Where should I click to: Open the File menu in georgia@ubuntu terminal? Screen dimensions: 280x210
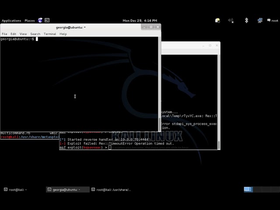point(4,34)
